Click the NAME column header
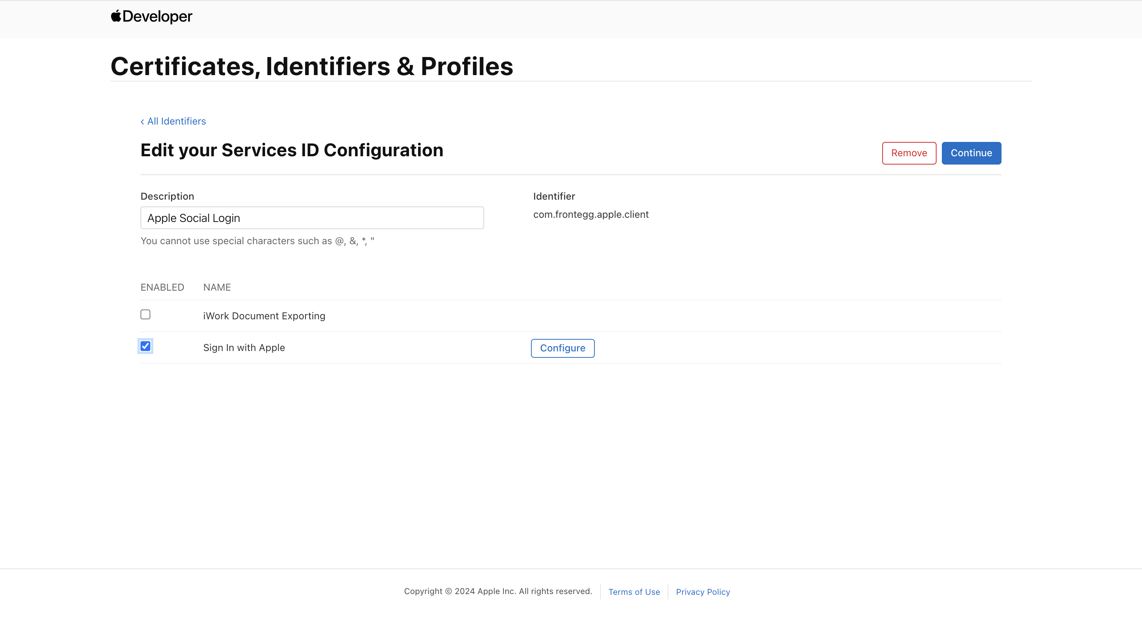The width and height of the screenshot is (1142, 622). pos(217,287)
